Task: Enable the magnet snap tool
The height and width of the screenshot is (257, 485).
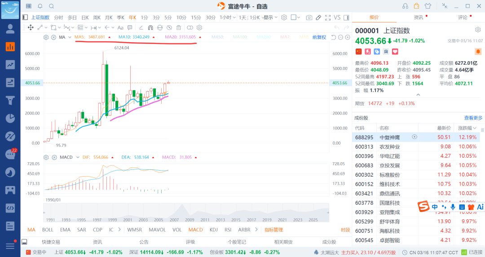Action: tap(150, 27)
